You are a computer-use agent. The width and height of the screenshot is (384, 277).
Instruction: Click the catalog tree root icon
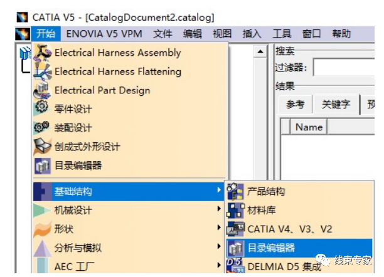pos(25,53)
